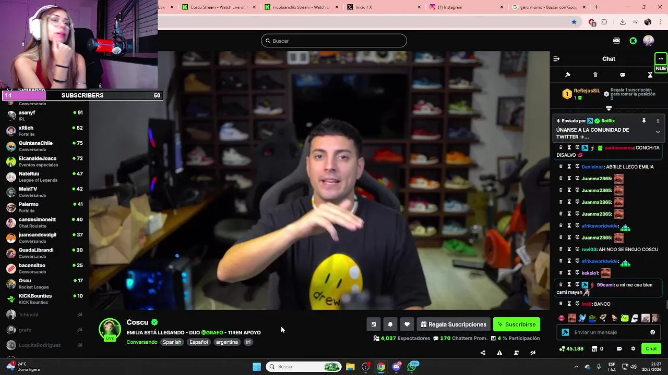Screen dimensions: 668x375
Task: Switch to the nicobianchix Stream tab
Action: [x=302, y=7]
